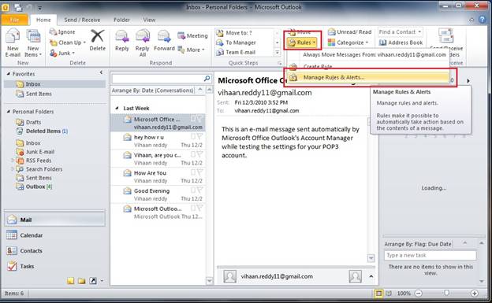Open the Deleted Items folder

[x=43, y=131]
